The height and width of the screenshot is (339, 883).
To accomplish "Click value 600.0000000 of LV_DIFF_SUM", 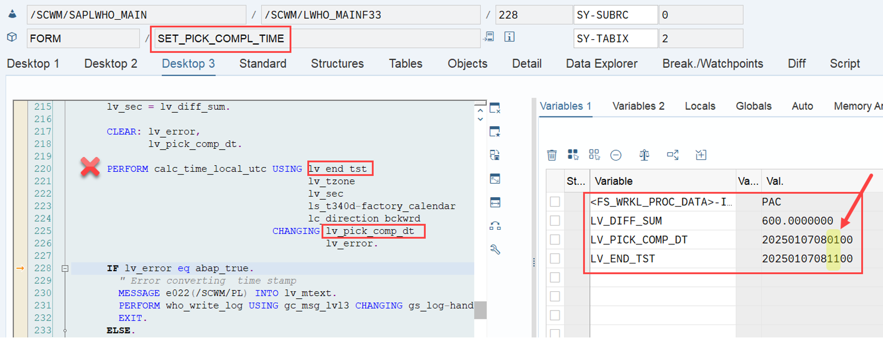I will coord(797,221).
